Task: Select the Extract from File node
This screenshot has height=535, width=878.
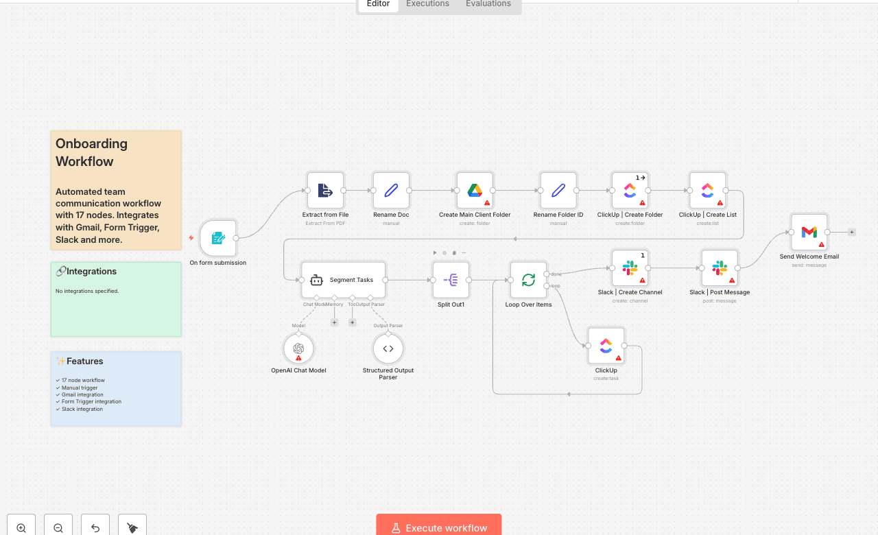Action: [324, 190]
